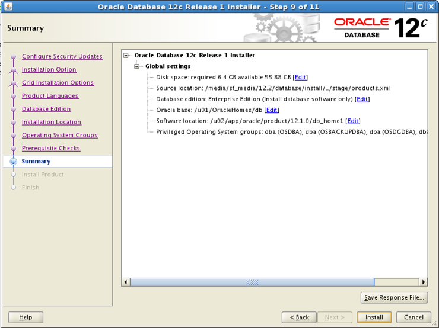Go to Installation Location step
The width and height of the screenshot is (439, 328).
52,122
